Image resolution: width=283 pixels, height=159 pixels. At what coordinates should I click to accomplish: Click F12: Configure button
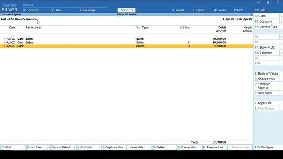click(267, 147)
